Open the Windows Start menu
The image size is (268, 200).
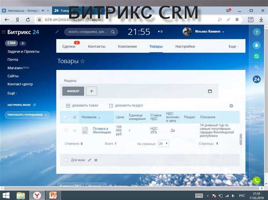[x=6, y=195]
